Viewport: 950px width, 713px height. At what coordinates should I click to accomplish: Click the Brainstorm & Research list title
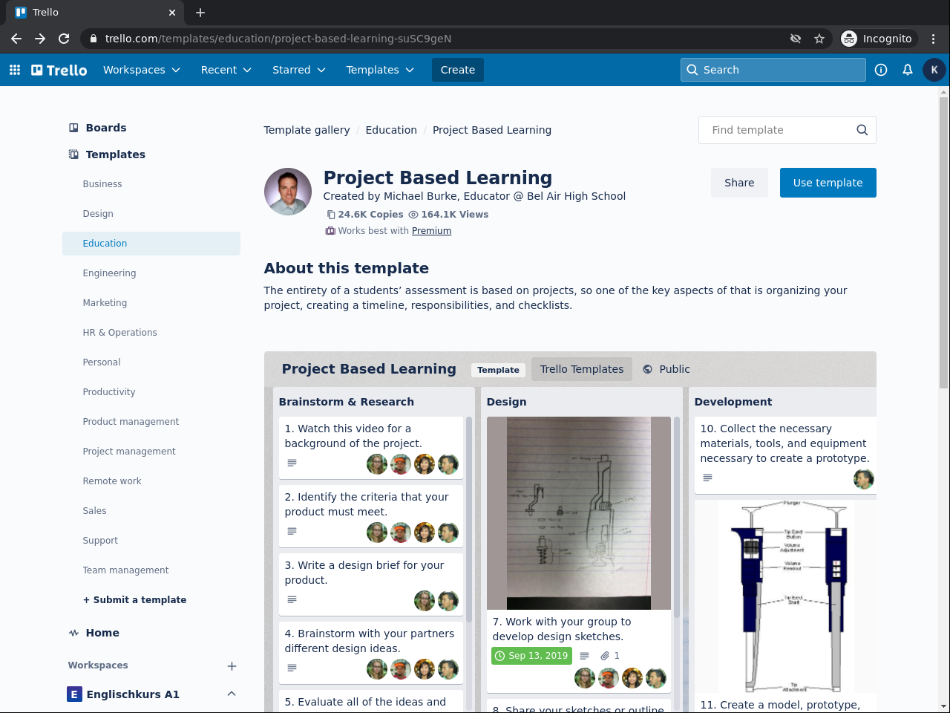347,402
